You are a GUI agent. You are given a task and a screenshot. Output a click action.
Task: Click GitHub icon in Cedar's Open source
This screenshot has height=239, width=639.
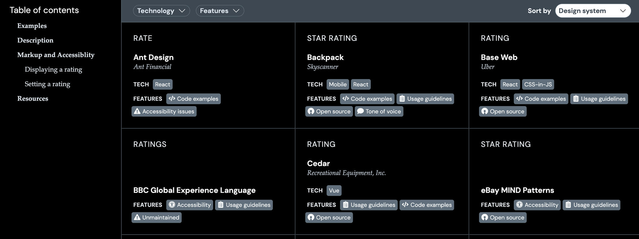tap(311, 217)
